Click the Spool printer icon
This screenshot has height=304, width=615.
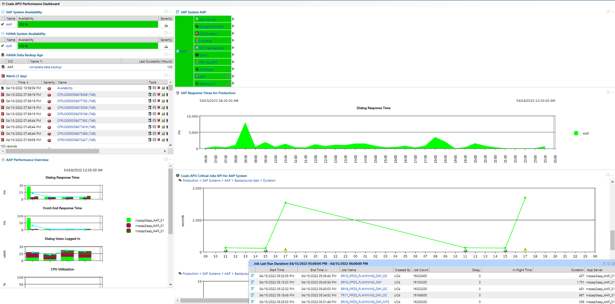(x=197, y=55)
